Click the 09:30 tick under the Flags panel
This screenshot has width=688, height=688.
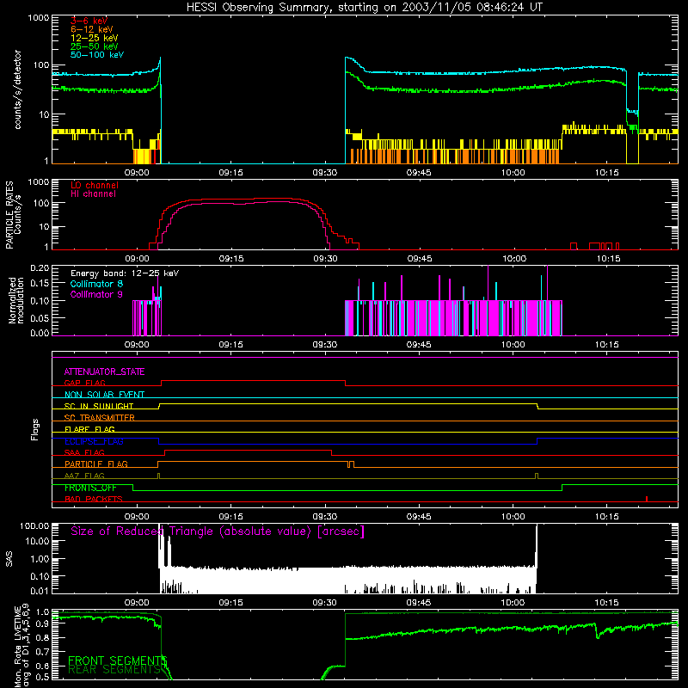coord(325,517)
